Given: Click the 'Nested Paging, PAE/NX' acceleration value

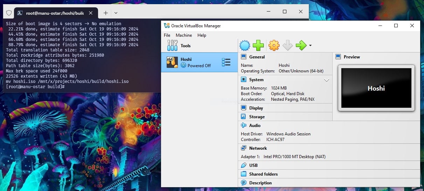Looking at the screenshot, I should pos(293,99).
